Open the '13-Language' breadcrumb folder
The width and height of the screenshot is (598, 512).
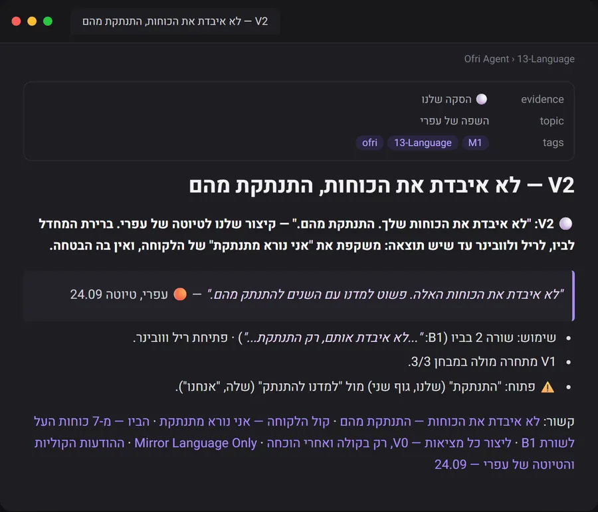(x=546, y=59)
